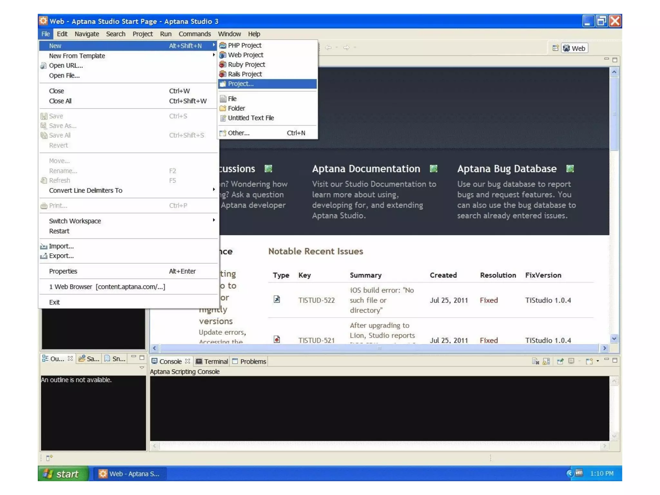Click Clear Console icon
This screenshot has height=495, width=660.
click(535, 361)
